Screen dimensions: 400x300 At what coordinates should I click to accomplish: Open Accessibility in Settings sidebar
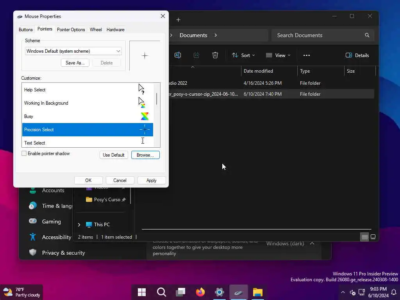coord(50,237)
